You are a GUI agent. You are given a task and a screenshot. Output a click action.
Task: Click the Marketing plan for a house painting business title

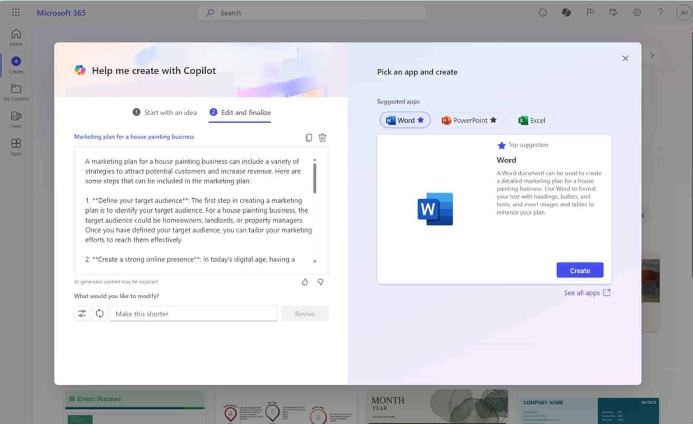pos(134,137)
